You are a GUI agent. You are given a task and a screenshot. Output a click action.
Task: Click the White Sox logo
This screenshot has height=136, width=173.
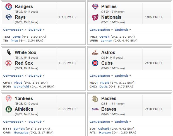[9, 52]
